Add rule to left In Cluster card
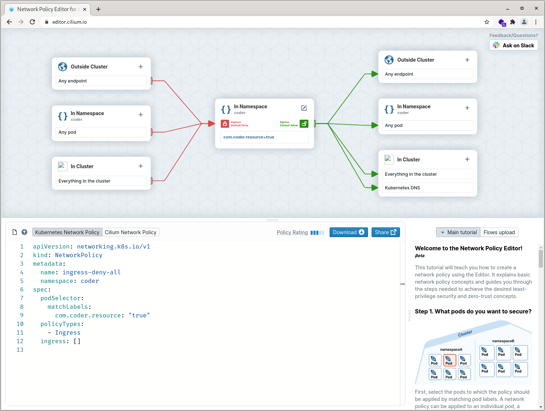The height and width of the screenshot is (411, 545). click(141, 166)
